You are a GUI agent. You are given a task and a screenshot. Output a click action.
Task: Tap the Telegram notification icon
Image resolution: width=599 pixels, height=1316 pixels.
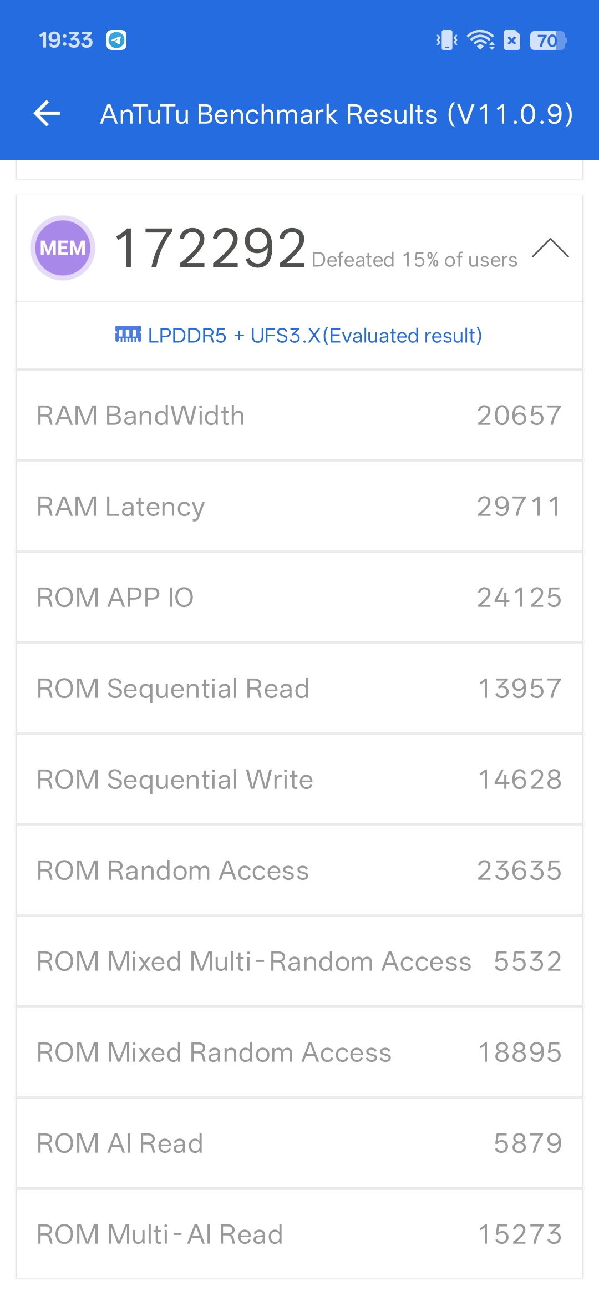point(116,40)
